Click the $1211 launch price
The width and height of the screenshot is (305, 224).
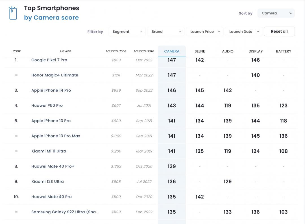click(x=116, y=75)
